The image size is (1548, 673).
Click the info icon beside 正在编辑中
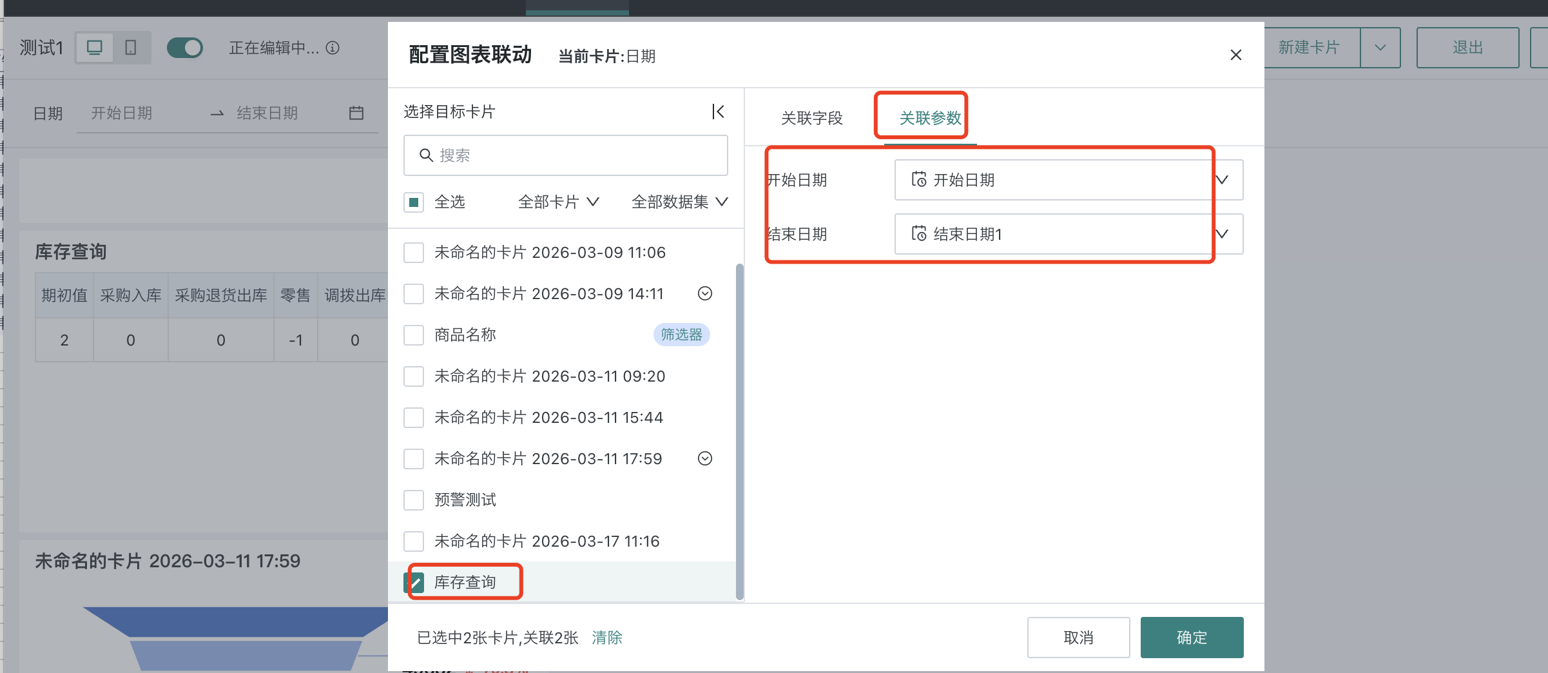click(x=333, y=48)
